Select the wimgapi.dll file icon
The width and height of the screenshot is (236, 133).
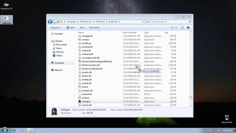click(80, 36)
